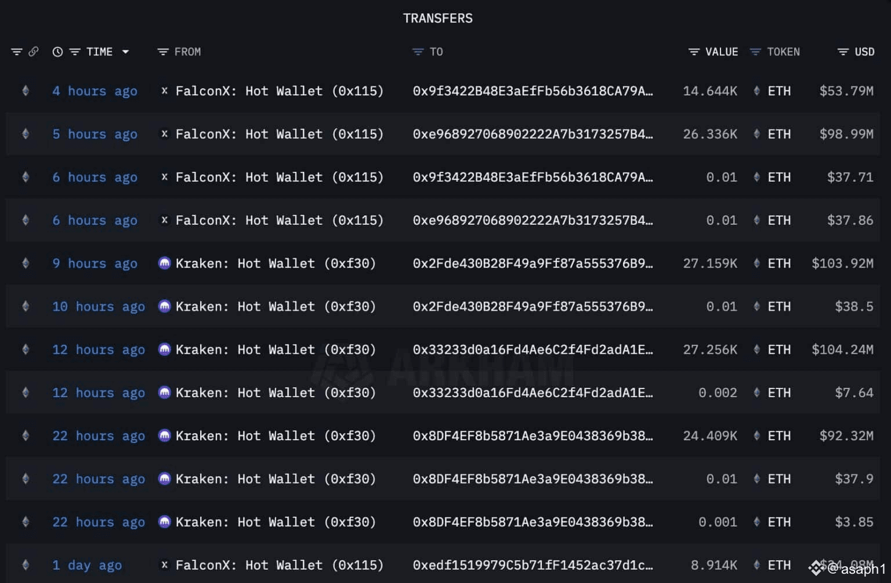Screen dimensions: 891x583
Task: Open Kraken Hot Wallet in $92.32M row
Action: pyautogui.click(x=275, y=436)
